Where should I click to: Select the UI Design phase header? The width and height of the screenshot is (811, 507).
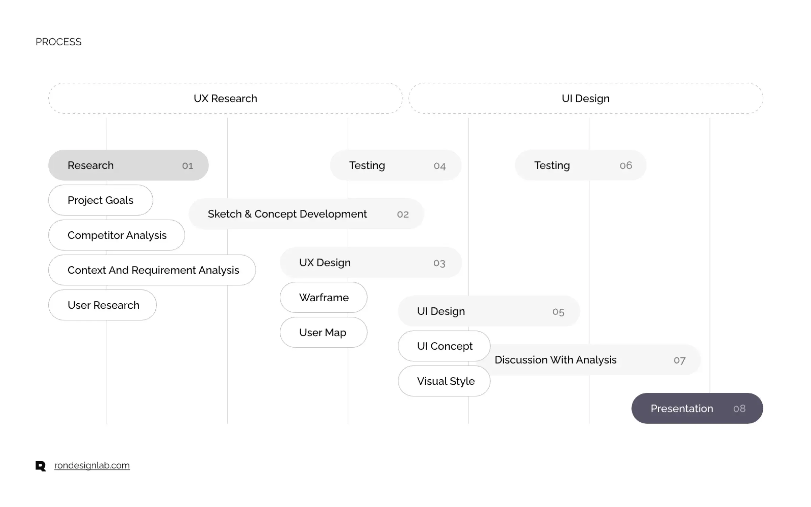[x=586, y=98]
